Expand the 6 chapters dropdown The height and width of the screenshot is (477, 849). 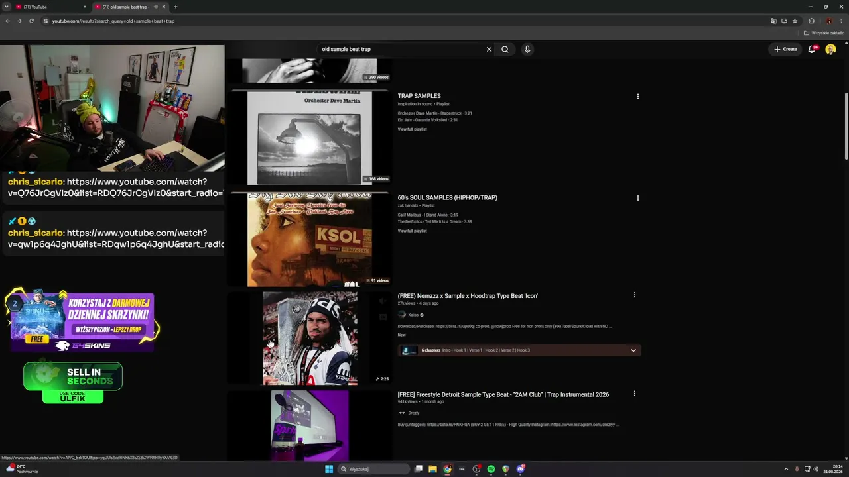pyautogui.click(x=633, y=350)
